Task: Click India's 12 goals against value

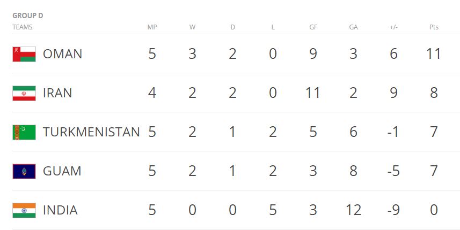Action: [353, 210]
